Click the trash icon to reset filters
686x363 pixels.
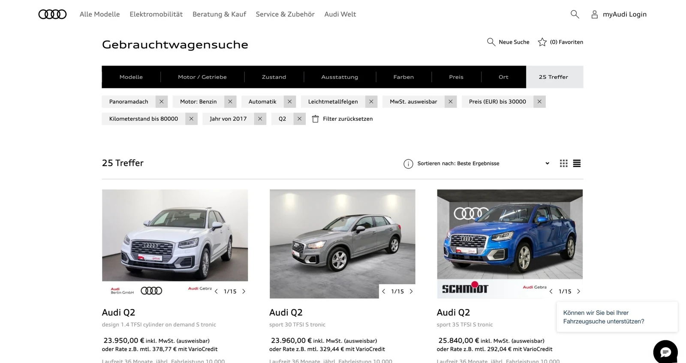click(316, 119)
